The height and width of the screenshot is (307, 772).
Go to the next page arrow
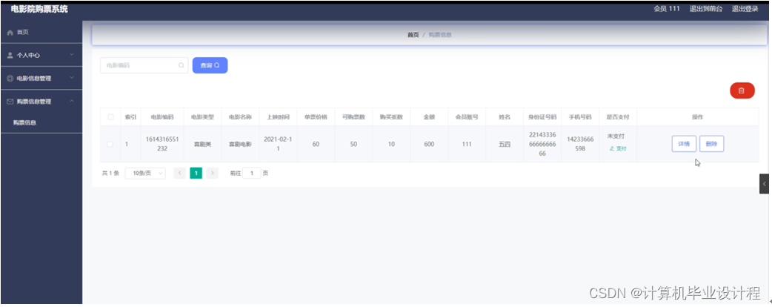point(212,174)
